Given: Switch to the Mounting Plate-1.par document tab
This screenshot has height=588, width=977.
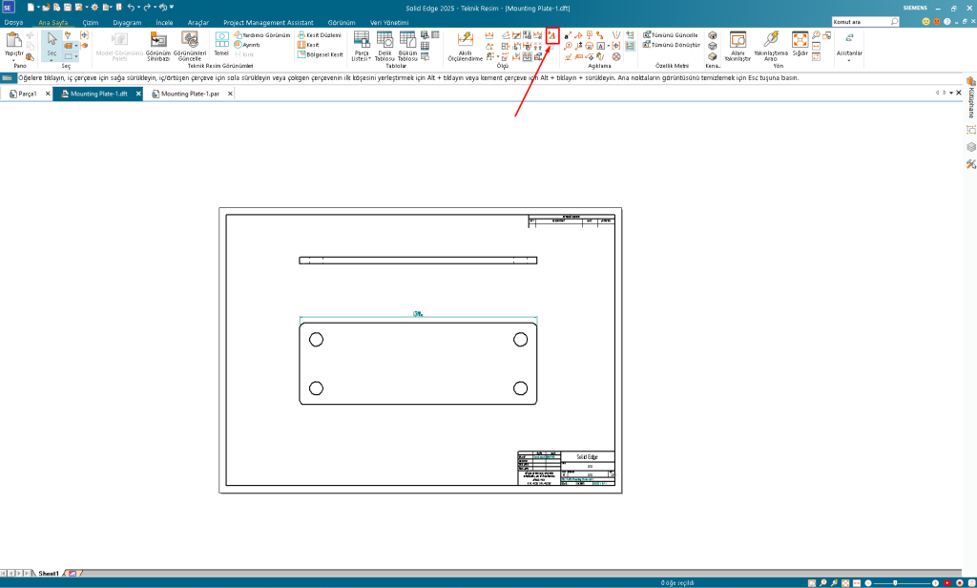Looking at the screenshot, I should 190,94.
